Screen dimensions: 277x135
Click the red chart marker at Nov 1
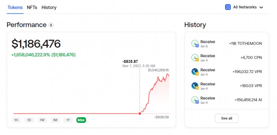pyautogui.click(x=140, y=114)
